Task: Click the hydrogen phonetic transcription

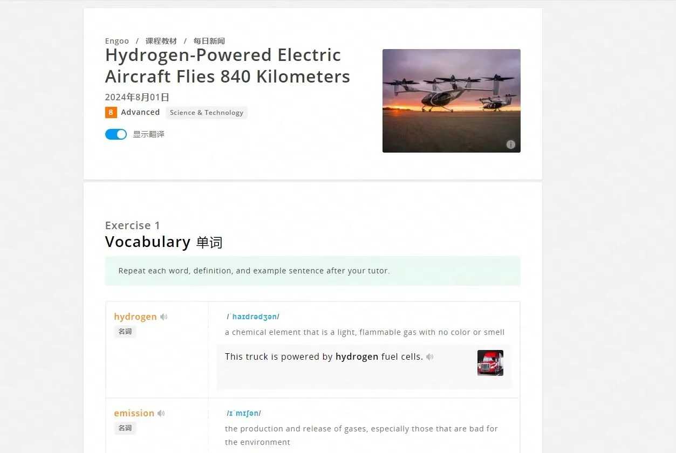Action: tap(252, 317)
